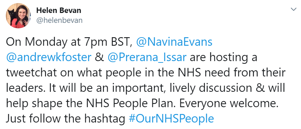Click the Helen Bevan display name

[59, 11]
